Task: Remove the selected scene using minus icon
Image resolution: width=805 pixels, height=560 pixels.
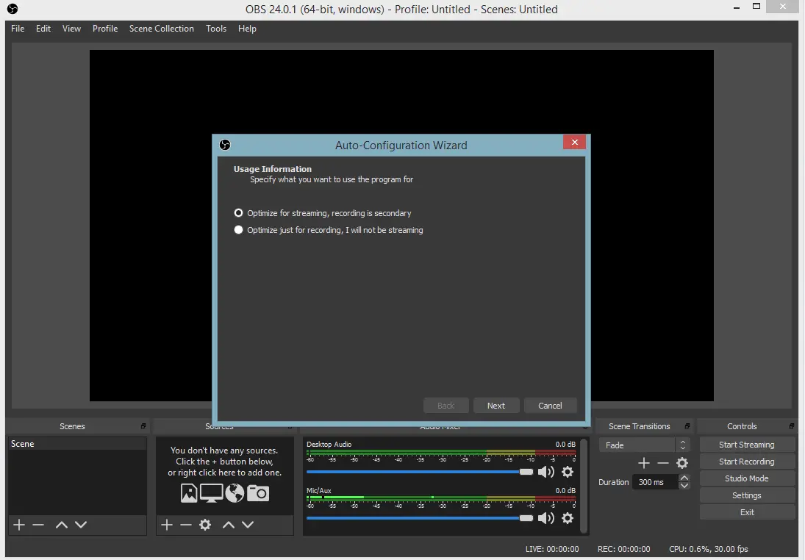Action: (38, 525)
